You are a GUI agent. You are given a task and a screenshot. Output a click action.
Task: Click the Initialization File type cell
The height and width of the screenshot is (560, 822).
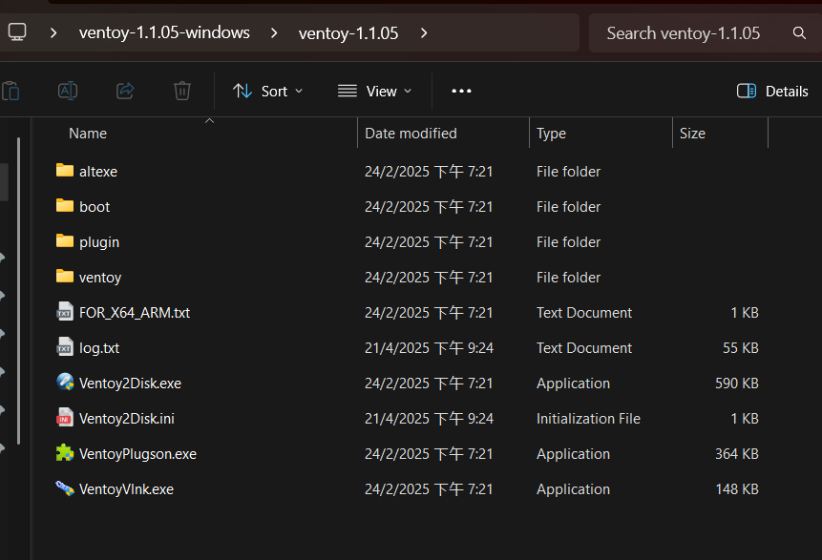click(x=588, y=419)
